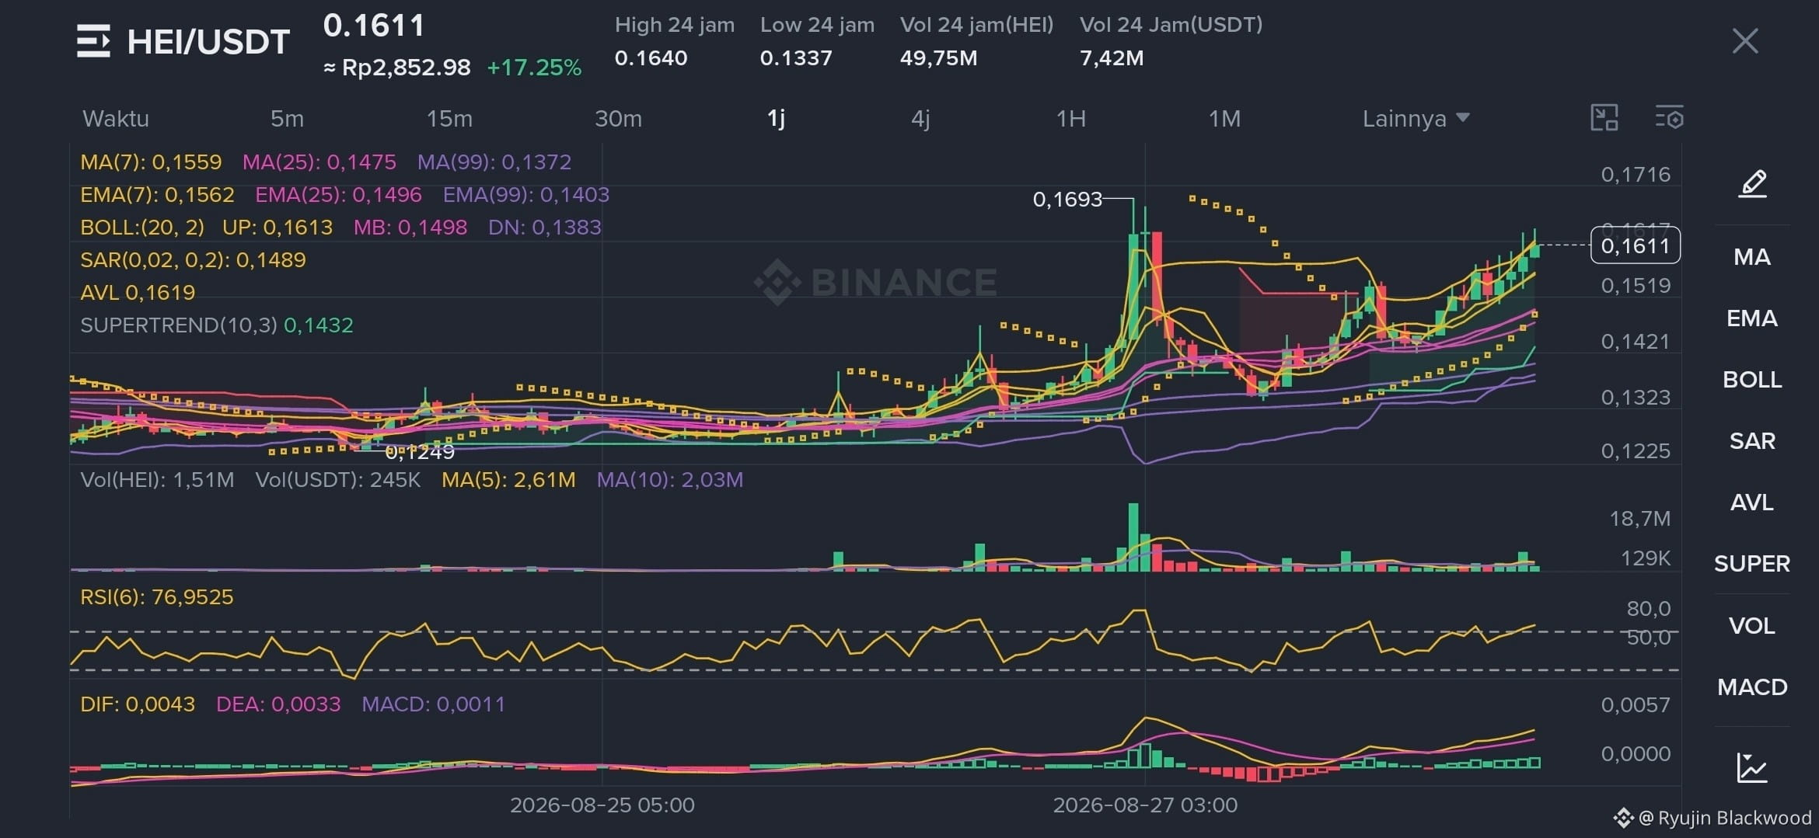The width and height of the screenshot is (1819, 838).
Task: Select the 5m timeframe
Action: click(x=287, y=119)
